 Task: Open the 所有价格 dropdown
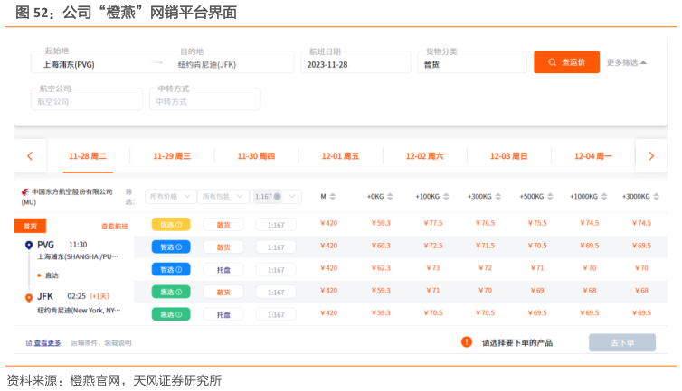coord(170,196)
